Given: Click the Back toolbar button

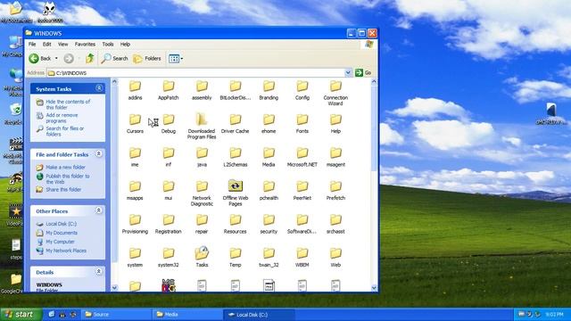Looking at the screenshot, I should 40,58.
